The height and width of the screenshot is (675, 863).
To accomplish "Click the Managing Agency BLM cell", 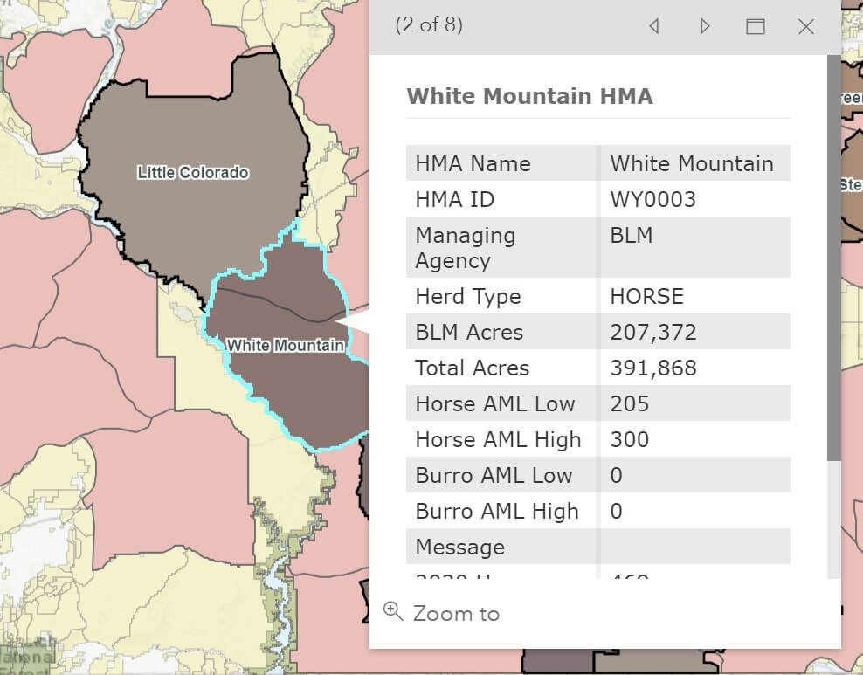I will point(632,236).
